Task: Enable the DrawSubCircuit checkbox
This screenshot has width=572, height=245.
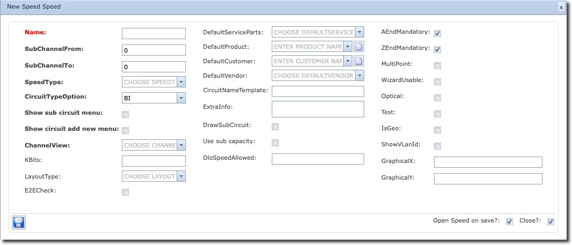Action: (275, 127)
